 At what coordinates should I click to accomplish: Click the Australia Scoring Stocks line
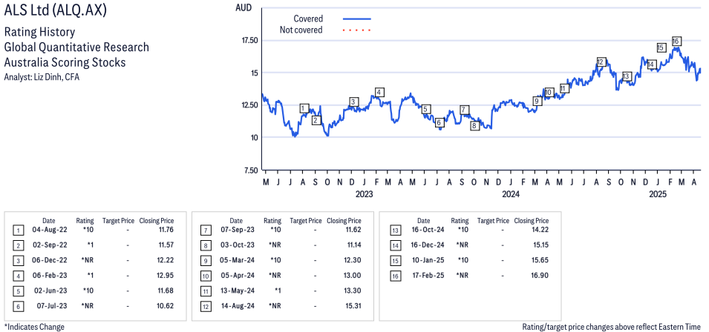(65, 62)
